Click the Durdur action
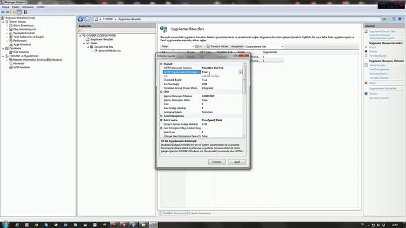 tap(373, 51)
